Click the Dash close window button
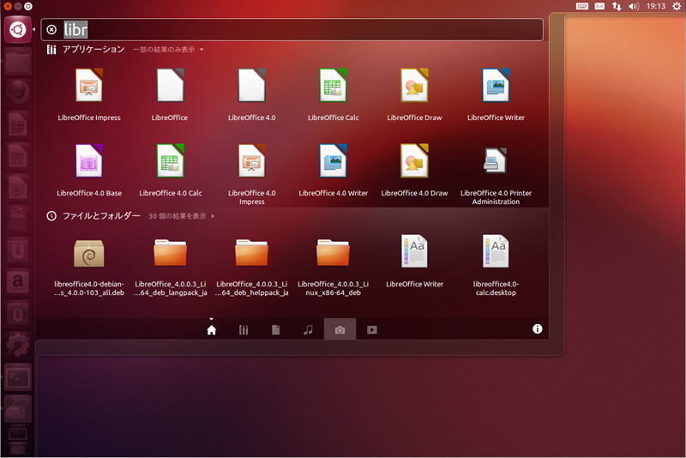686x458 pixels. [8, 6]
